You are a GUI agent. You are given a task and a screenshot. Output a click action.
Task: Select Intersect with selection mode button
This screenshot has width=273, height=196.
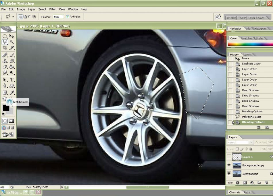(x=34, y=17)
